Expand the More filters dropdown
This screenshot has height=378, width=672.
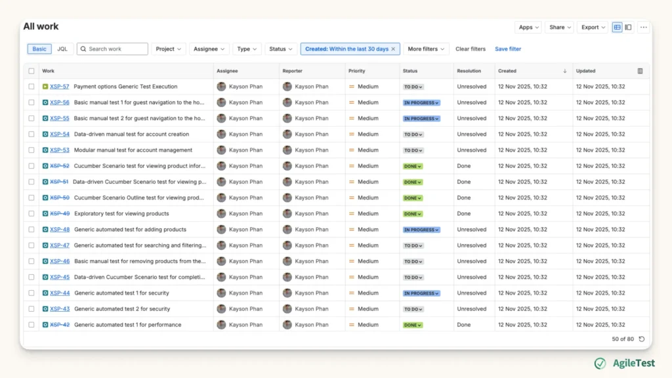[x=425, y=49]
